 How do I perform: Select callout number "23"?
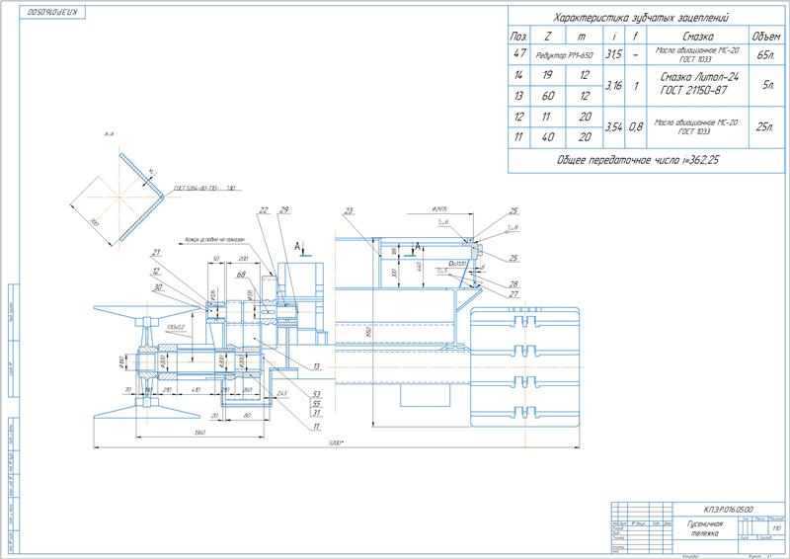(349, 211)
